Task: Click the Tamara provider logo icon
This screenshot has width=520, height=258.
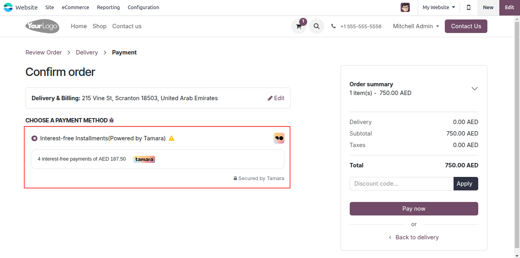Action: pyautogui.click(x=279, y=138)
